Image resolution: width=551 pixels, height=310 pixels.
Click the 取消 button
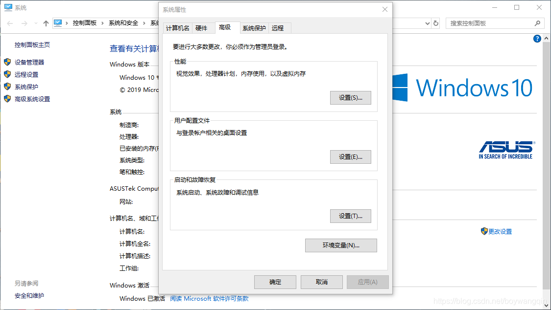click(x=321, y=282)
